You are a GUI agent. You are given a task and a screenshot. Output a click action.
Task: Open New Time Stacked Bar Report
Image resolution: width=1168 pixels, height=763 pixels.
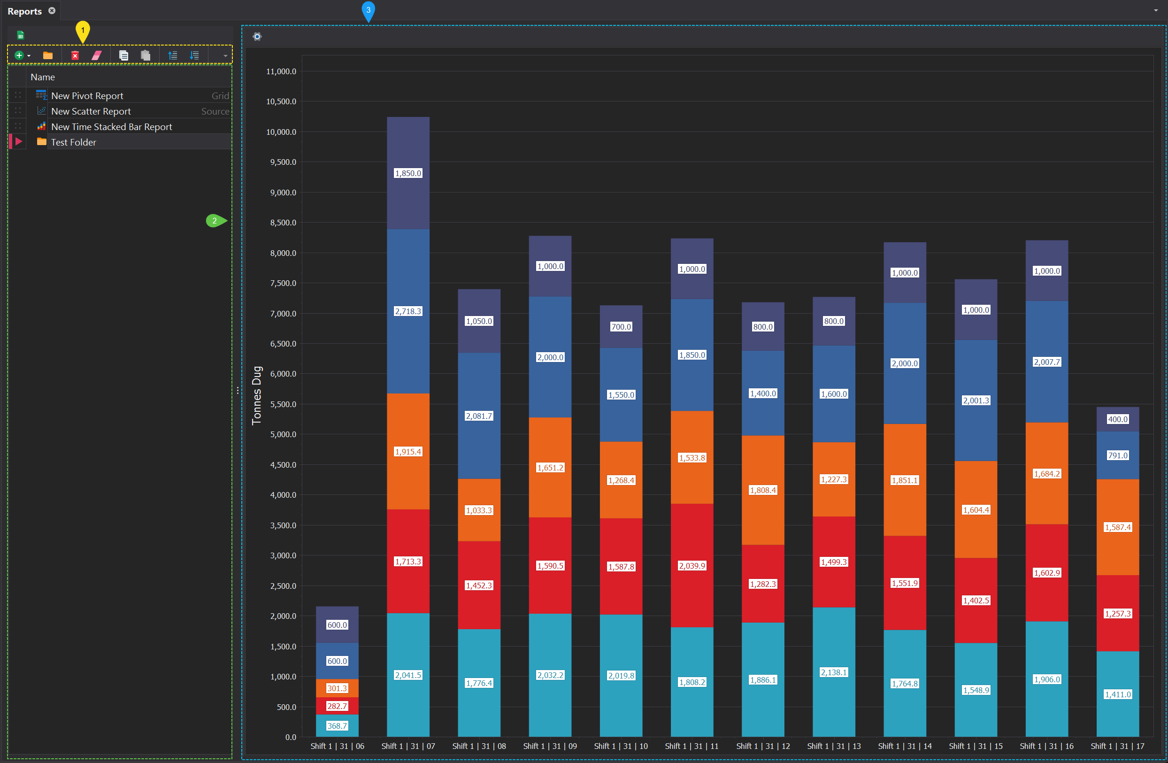[x=111, y=127]
